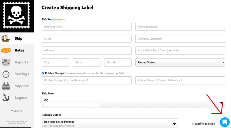Open the Reports menu item

pyautogui.click(x=21, y=62)
